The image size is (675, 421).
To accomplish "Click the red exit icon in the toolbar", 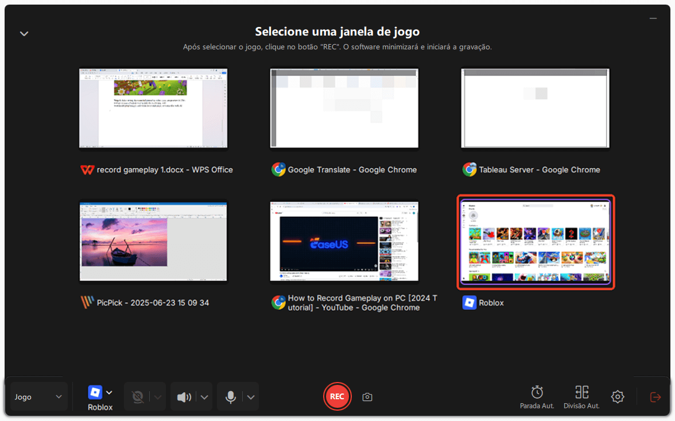I will tap(655, 397).
